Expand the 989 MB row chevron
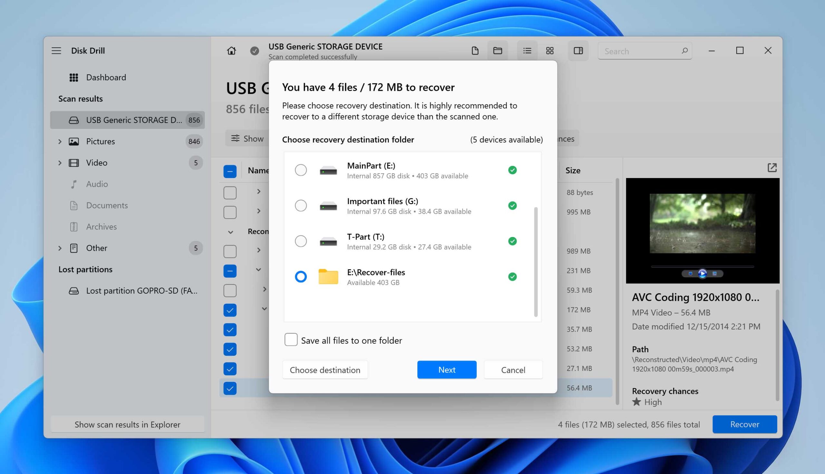The height and width of the screenshot is (474, 825). pyautogui.click(x=258, y=250)
